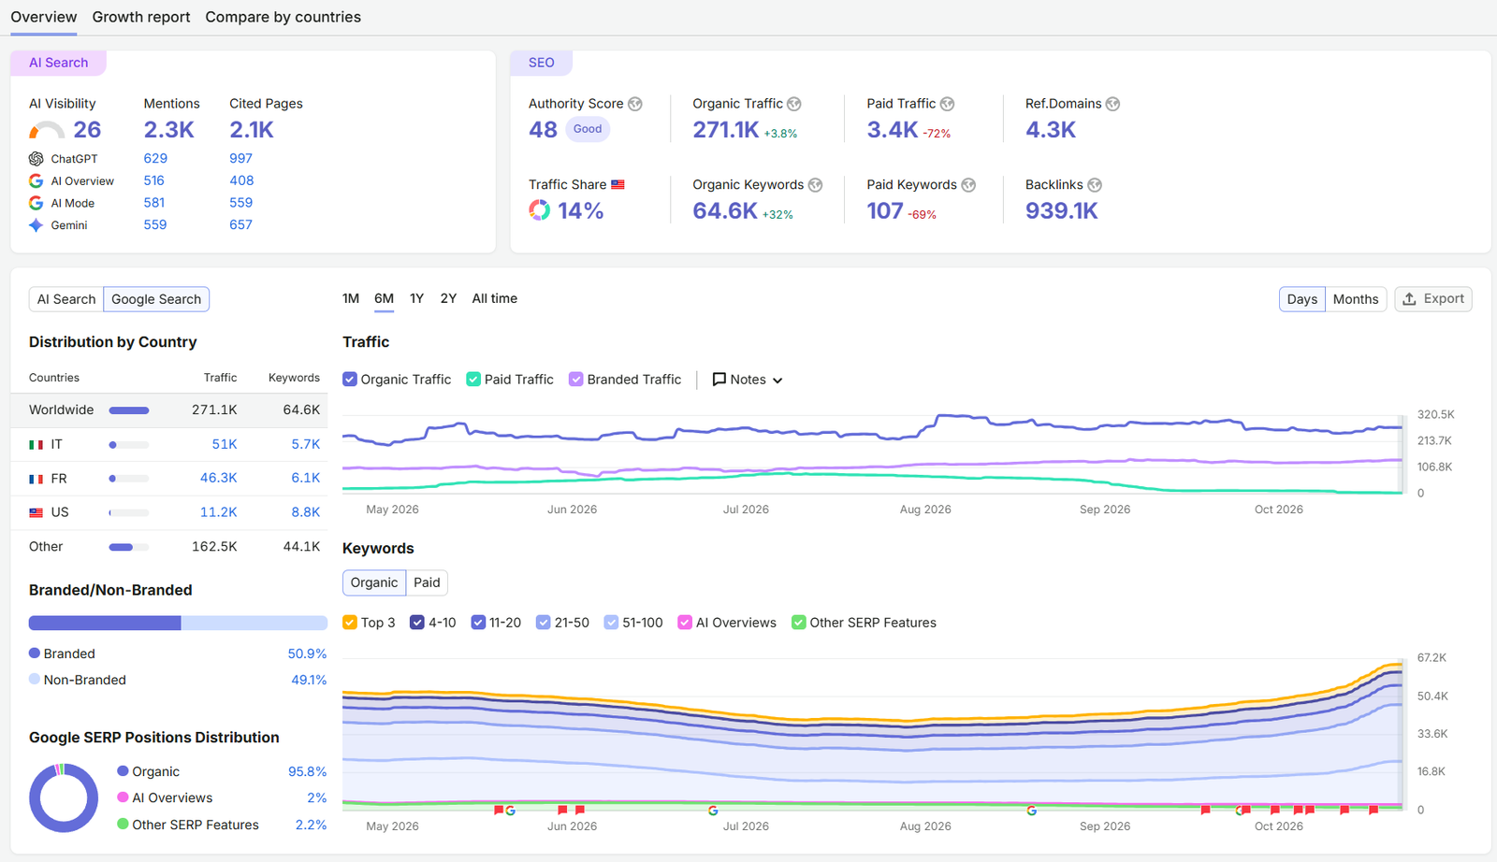This screenshot has width=1497, height=862.
Task: Open the IT traffic value 51K link
Action: click(225, 444)
